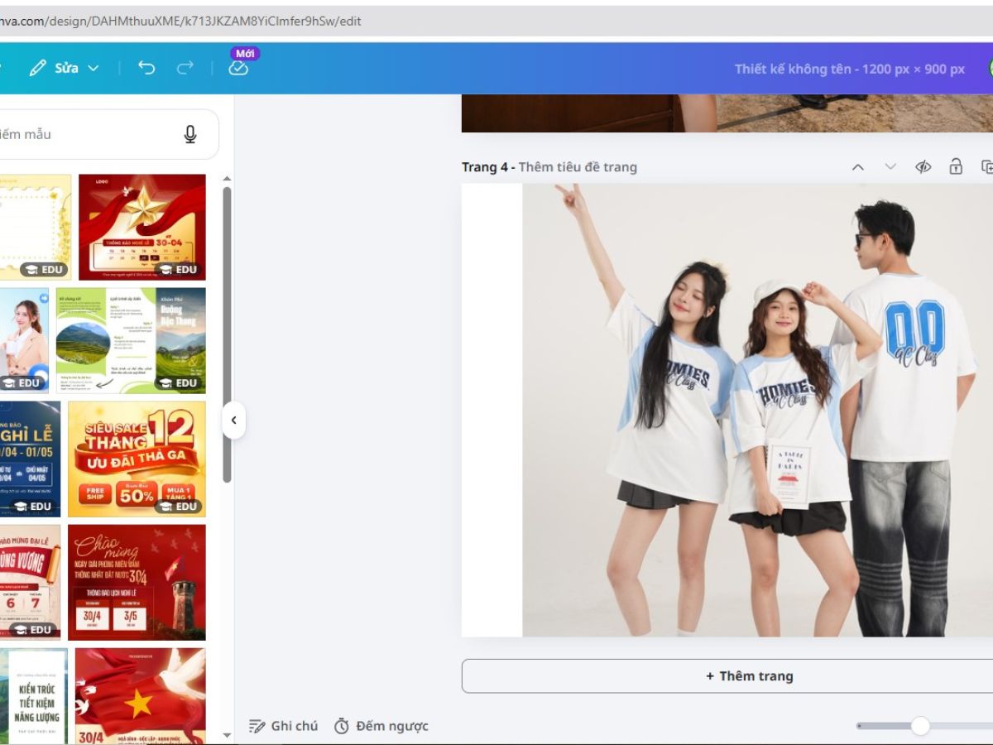Select the red star 30-04 holiday template
The height and width of the screenshot is (745, 993).
pyautogui.click(x=142, y=227)
